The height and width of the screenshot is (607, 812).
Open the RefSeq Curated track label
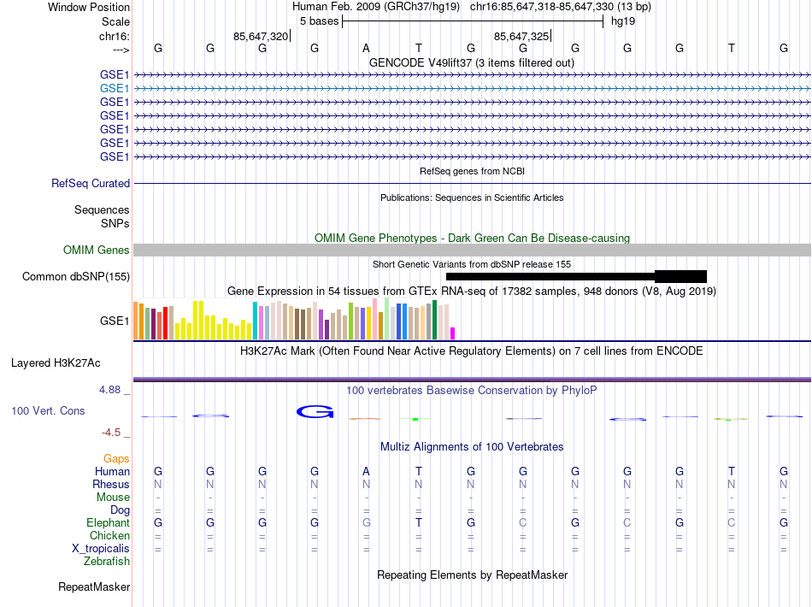click(91, 183)
